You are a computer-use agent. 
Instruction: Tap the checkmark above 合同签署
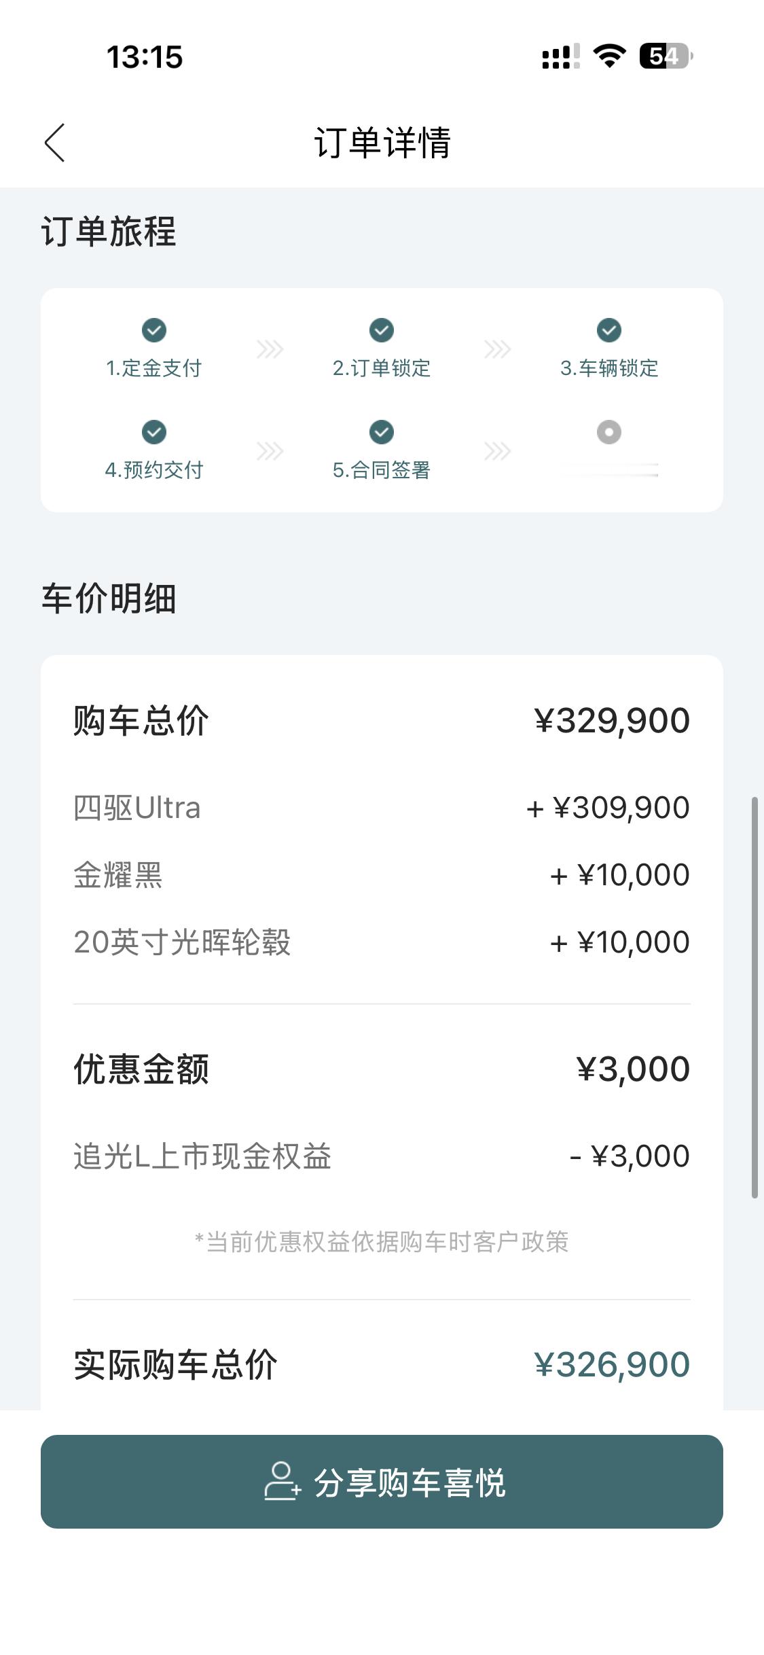pyautogui.click(x=382, y=432)
